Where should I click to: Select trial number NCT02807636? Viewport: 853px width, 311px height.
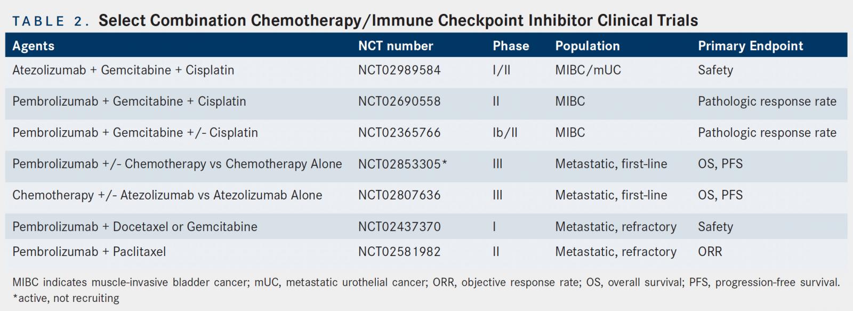(x=399, y=195)
